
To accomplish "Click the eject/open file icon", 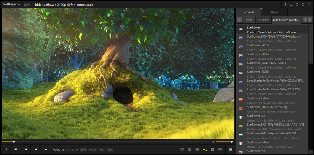I will pos(46,149).
